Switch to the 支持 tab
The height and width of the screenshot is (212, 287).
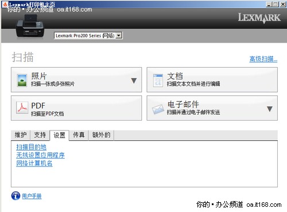tap(40, 135)
